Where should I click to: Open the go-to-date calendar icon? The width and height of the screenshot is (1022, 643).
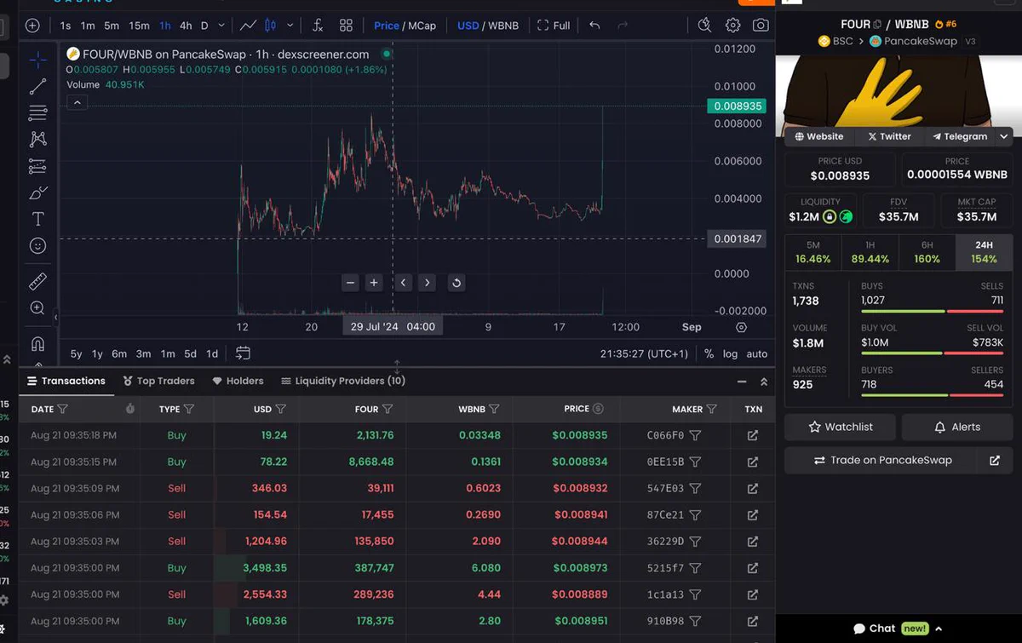coord(243,353)
